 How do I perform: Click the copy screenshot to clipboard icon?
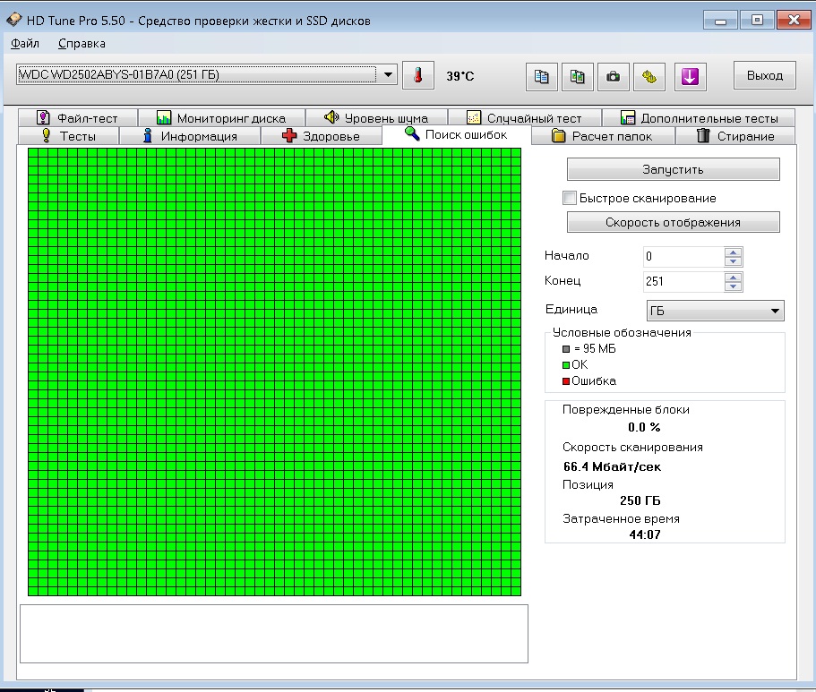pos(577,76)
